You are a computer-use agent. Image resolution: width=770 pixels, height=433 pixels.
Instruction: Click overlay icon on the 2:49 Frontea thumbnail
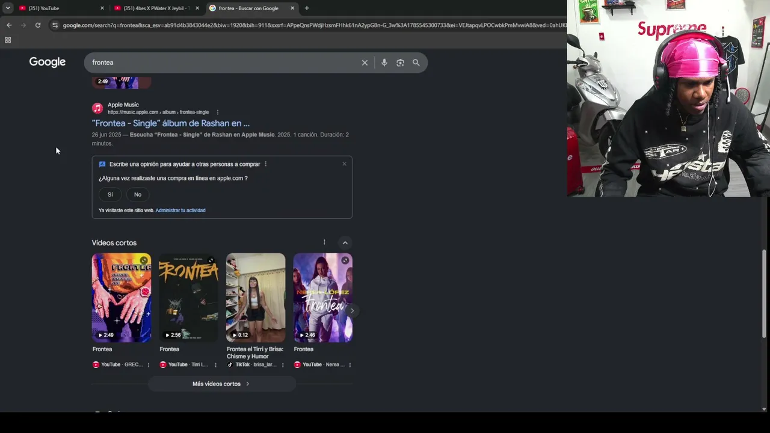point(144,260)
